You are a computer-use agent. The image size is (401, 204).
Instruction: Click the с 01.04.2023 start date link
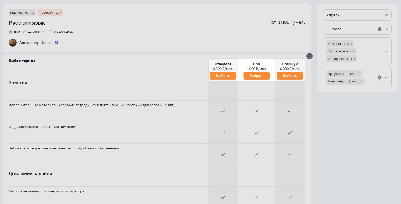click(x=64, y=32)
